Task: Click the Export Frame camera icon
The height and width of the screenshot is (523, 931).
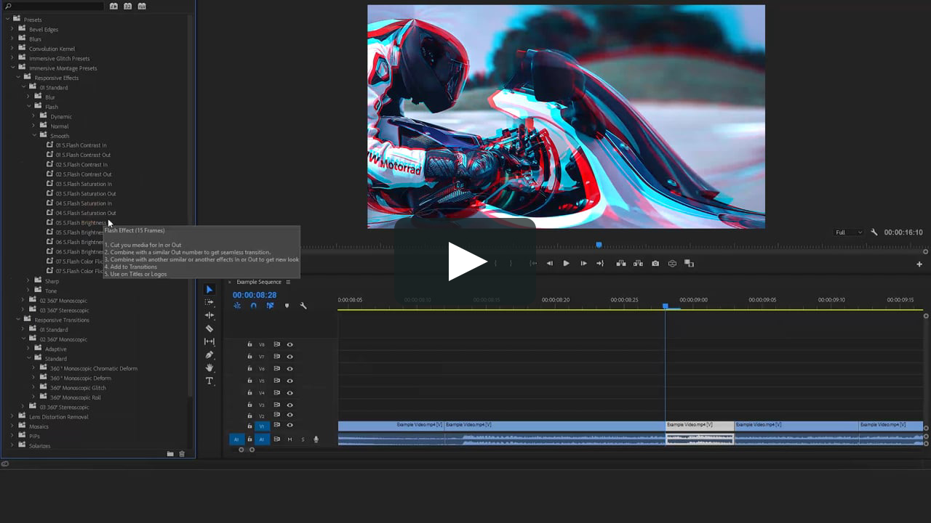Action: point(655,264)
